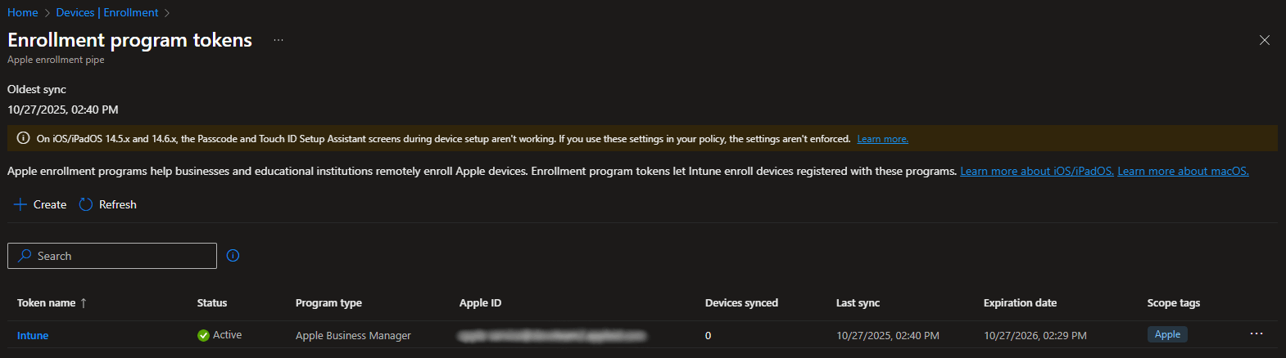Click the Apple scope tag badge
The width and height of the screenshot is (1286, 358).
(1167, 334)
